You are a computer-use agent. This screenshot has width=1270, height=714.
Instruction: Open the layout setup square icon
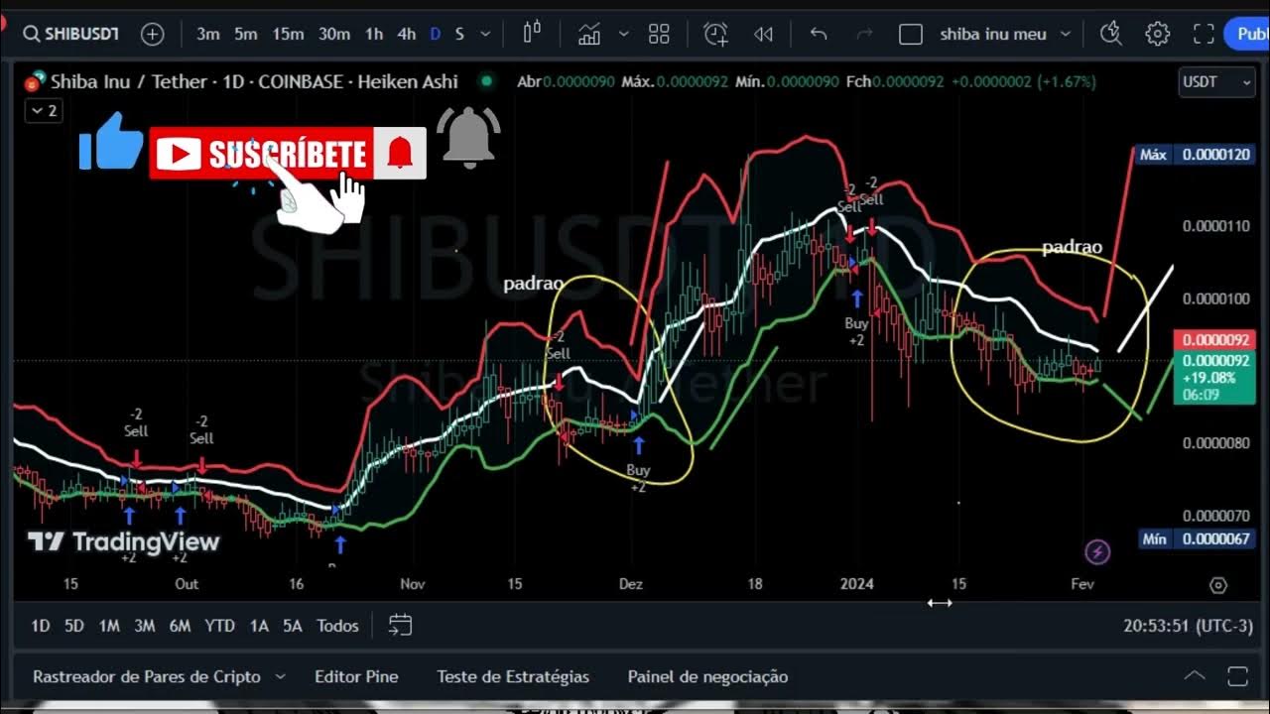(911, 34)
